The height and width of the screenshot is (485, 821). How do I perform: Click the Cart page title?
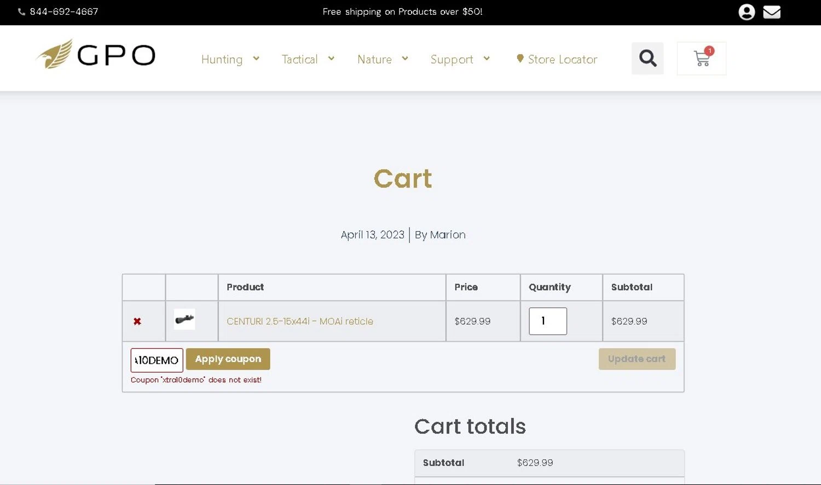tap(403, 179)
